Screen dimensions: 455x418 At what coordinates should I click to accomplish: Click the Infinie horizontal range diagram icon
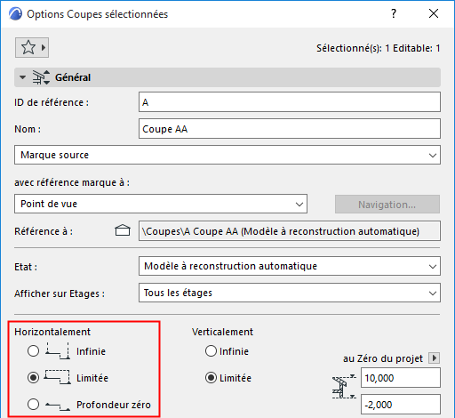coord(58,351)
